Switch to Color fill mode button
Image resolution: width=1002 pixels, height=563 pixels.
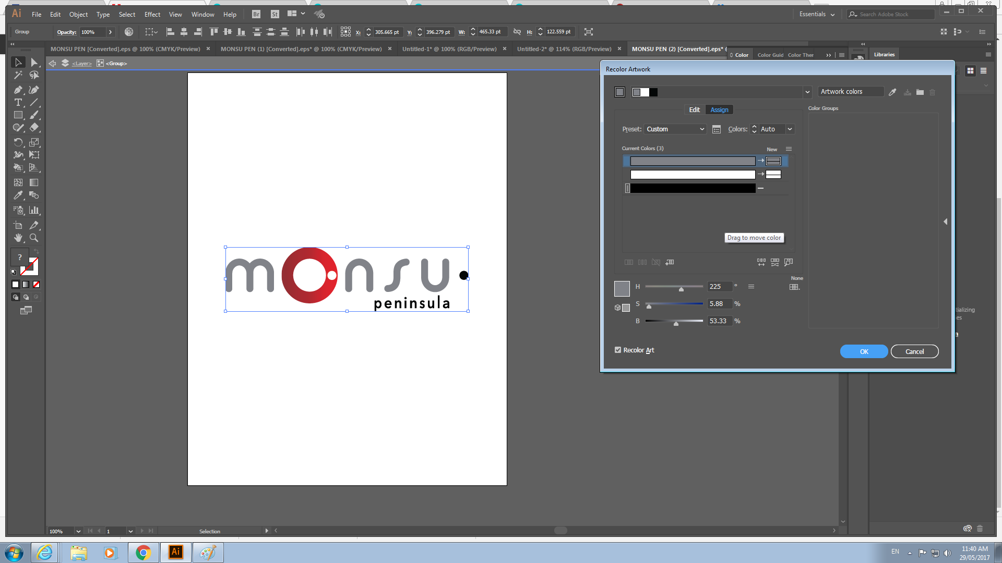tap(15, 285)
